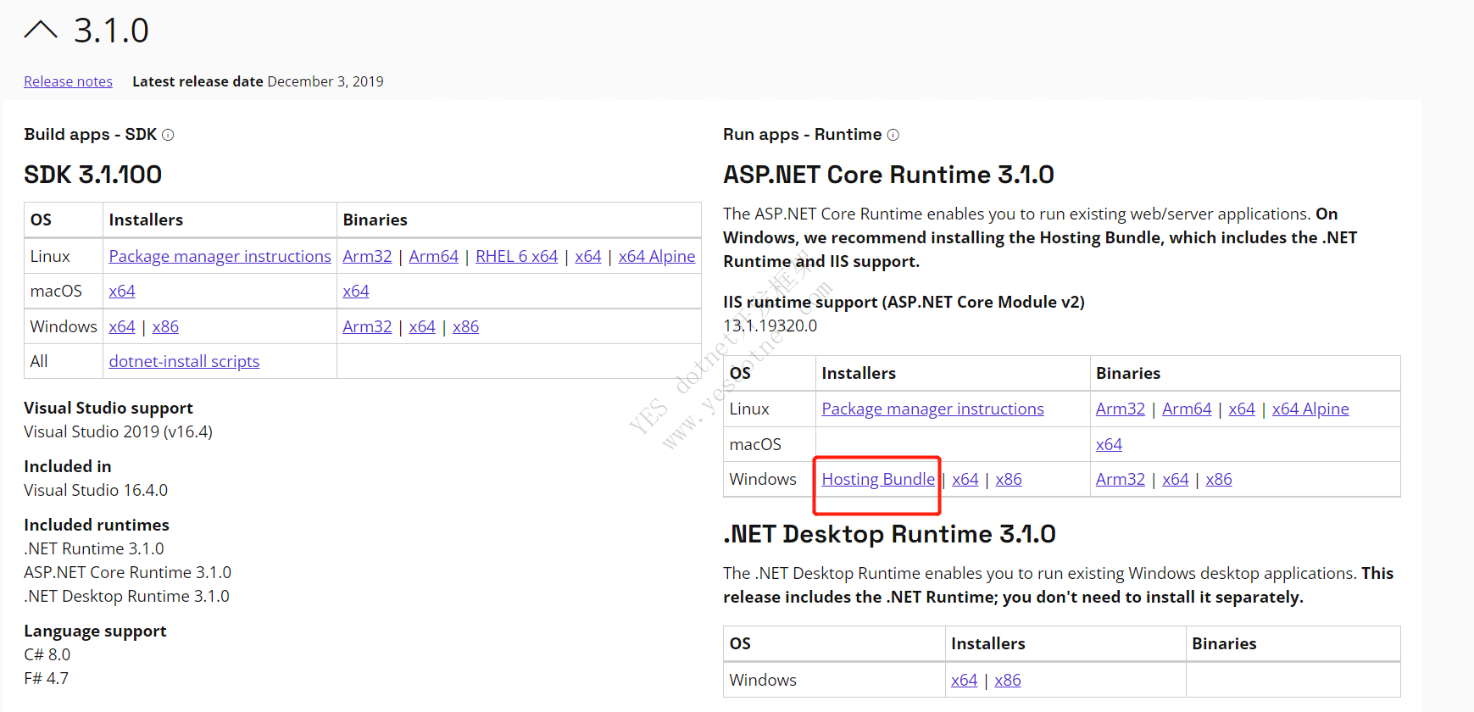Select the December 3, 2019 release date

click(x=325, y=81)
